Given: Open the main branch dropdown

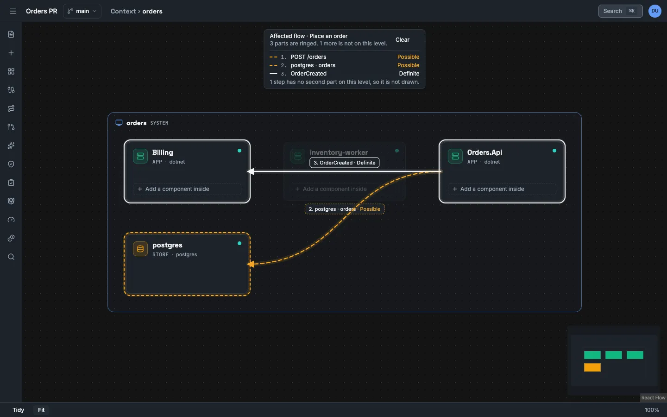Looking at the screenshot, I should click(82, 11).
